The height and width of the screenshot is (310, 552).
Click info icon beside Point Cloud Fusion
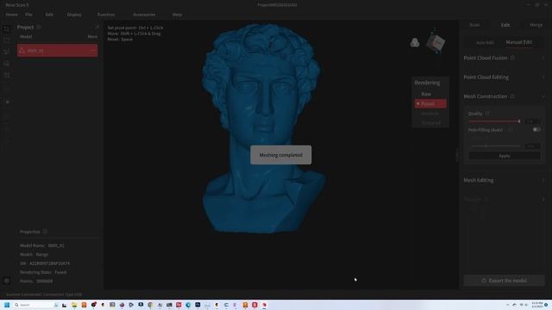pos(512,58)
